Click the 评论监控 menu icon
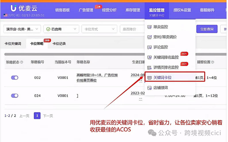Screen dimensions: 228x142 (x=149, y=47)
